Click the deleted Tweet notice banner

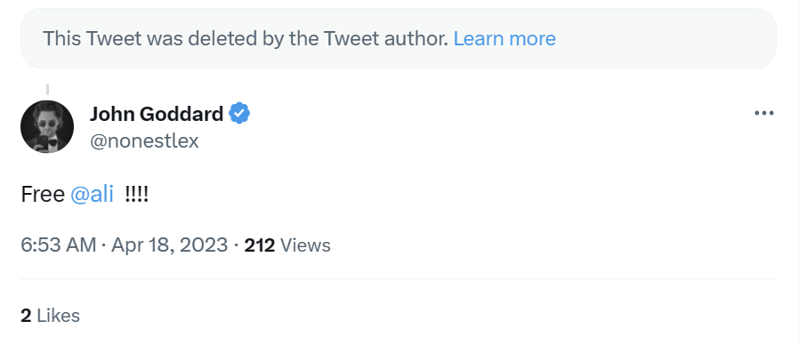click(399, 38)
